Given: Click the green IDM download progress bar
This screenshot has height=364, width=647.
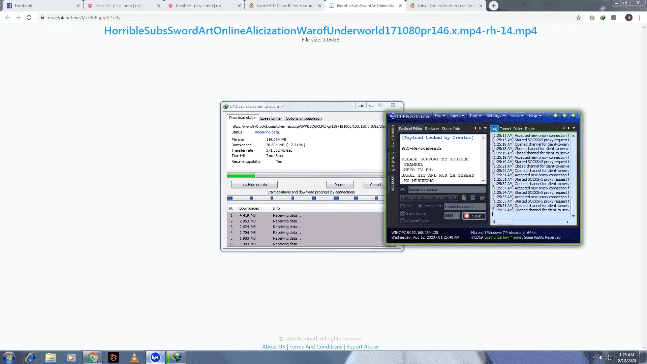Looking at the screenshot, I should [x=241, y=175].
